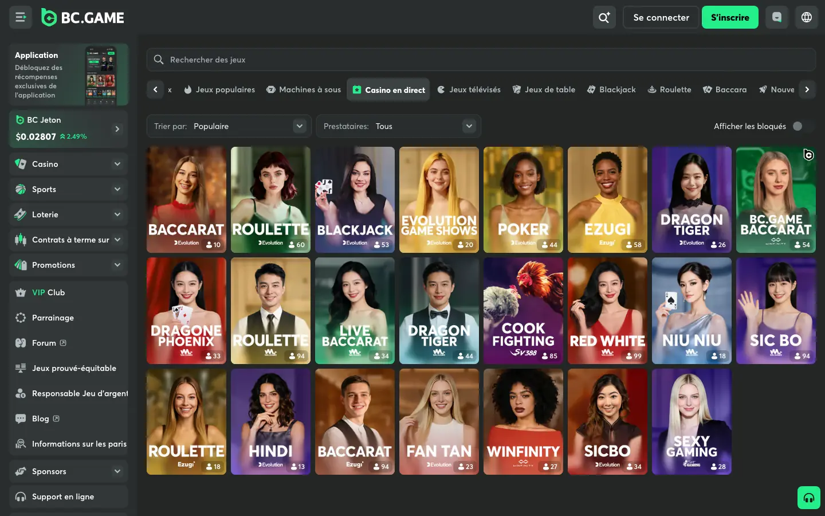Click the Contrats à terme chart icon
825x516 pixels.
pyautogui.click(x=21, y=240)
